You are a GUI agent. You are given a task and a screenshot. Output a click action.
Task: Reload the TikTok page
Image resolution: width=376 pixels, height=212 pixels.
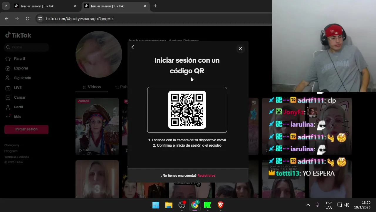28,19
